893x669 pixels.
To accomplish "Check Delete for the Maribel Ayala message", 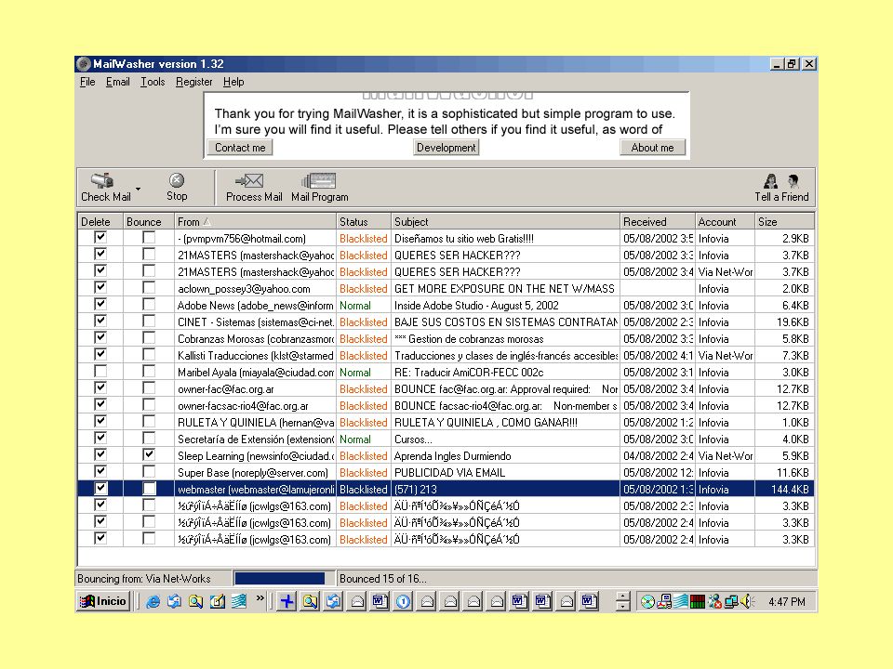I will click(100, 372).
